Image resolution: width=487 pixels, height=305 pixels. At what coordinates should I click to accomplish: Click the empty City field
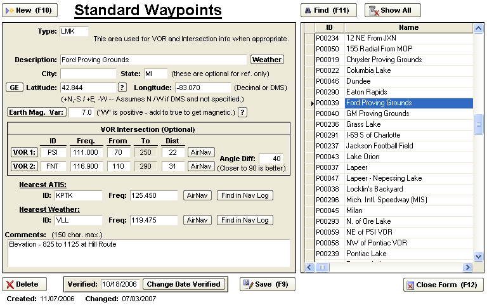click(x=88, y=74)
